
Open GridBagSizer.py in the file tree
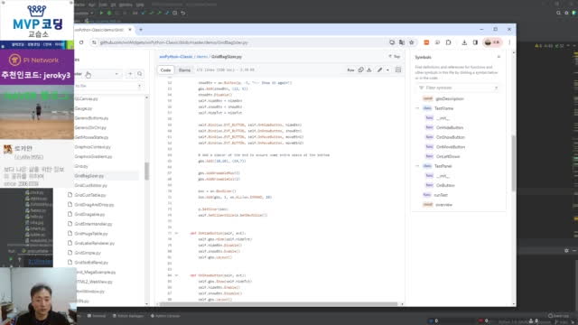coord(89,176)
